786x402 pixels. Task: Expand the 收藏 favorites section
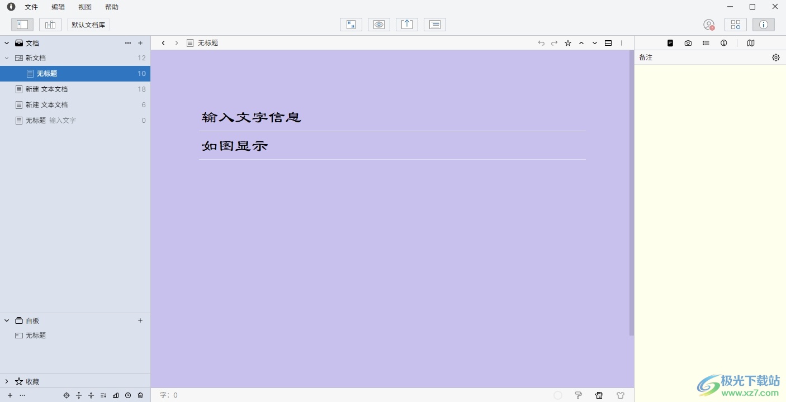pos(7,381)
